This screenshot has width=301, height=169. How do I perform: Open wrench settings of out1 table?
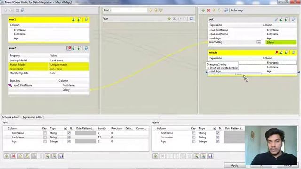coord(276,20)
